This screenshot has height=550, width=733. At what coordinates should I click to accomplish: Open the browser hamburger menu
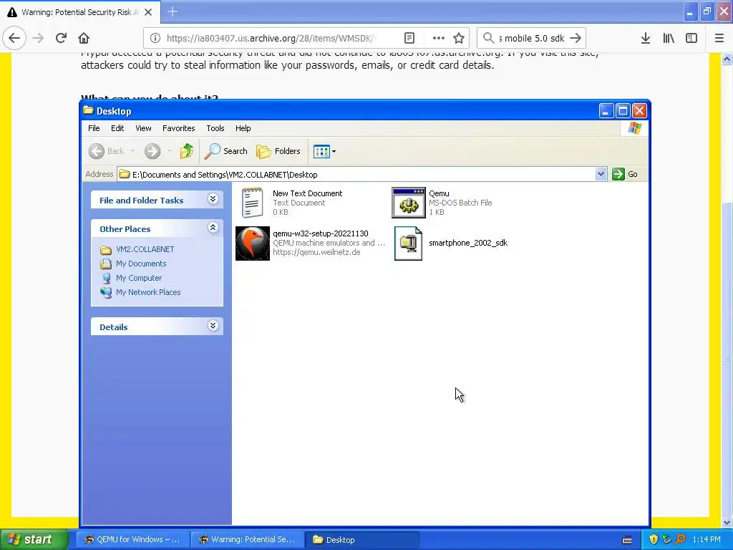point(719,38)
